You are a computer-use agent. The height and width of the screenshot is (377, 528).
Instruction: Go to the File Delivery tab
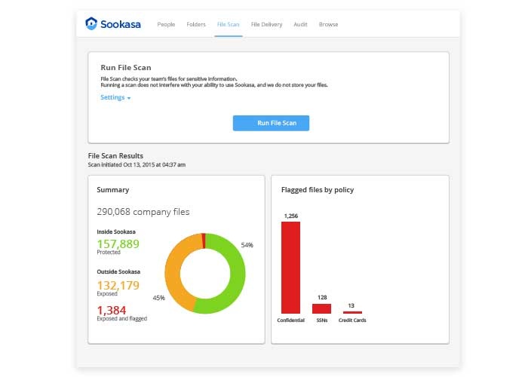click(266, 25)
